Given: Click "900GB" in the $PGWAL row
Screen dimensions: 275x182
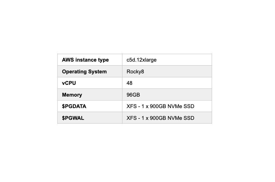Looking at the screenshot, I should click(158, 118).
